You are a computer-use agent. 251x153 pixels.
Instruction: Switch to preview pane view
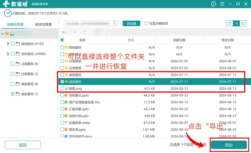[243, 24]
